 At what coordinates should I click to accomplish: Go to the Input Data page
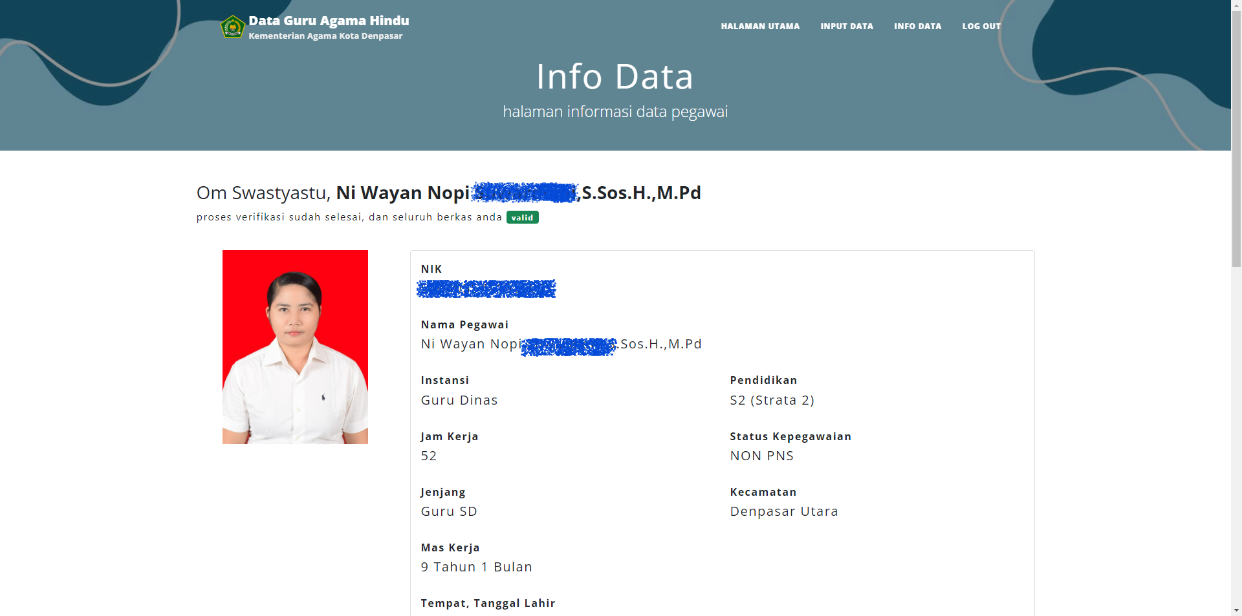click(846, 27)
